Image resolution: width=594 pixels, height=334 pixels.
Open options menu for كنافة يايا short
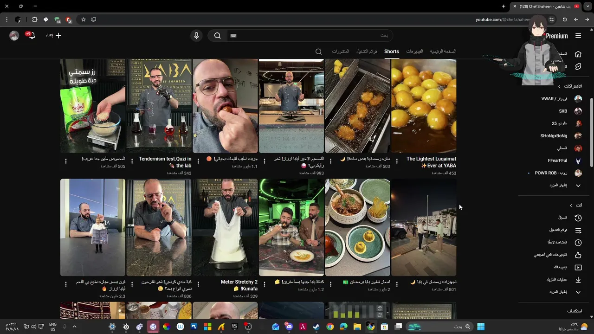(x=265, y=284)
